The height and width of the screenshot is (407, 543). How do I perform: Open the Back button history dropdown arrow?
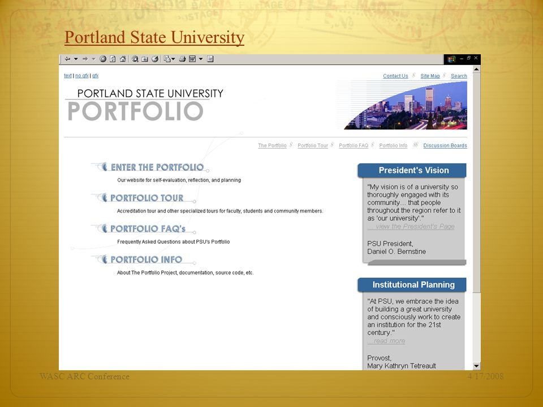(76, 59)
